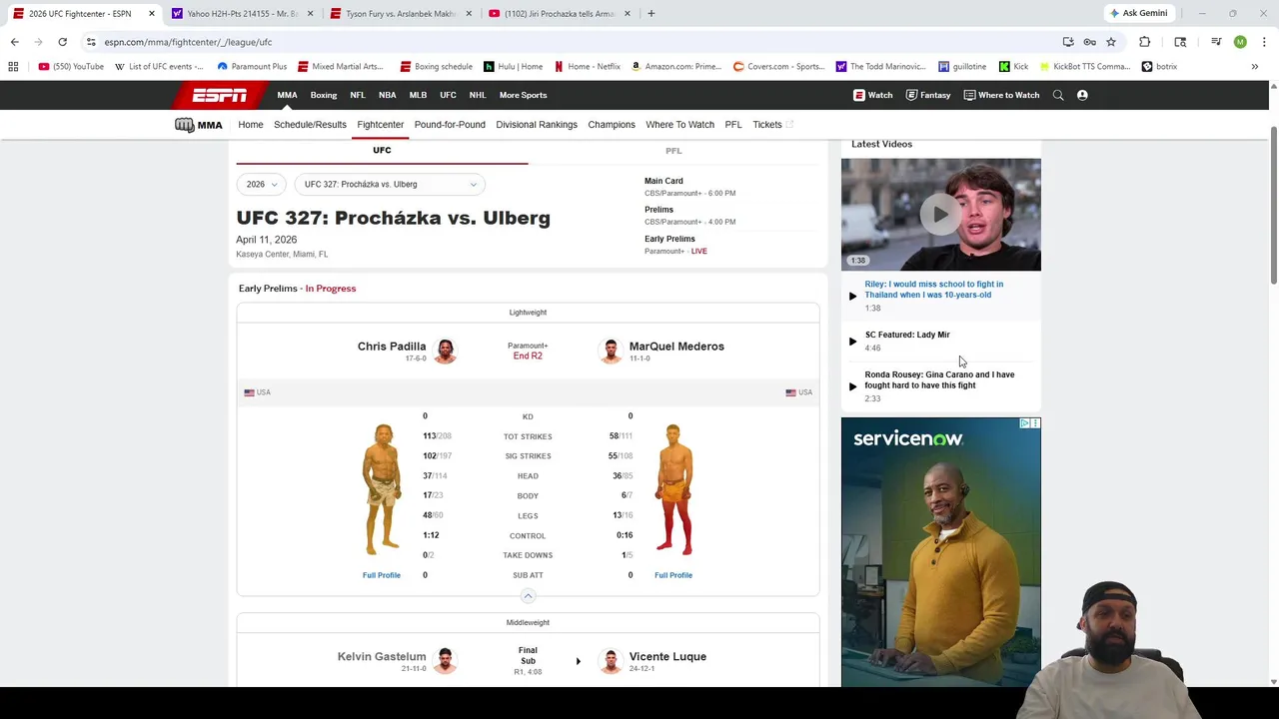Open the Chrome three-dot menu
The width and height of the screenshot is (1279, 719).
coord(1264,42)
